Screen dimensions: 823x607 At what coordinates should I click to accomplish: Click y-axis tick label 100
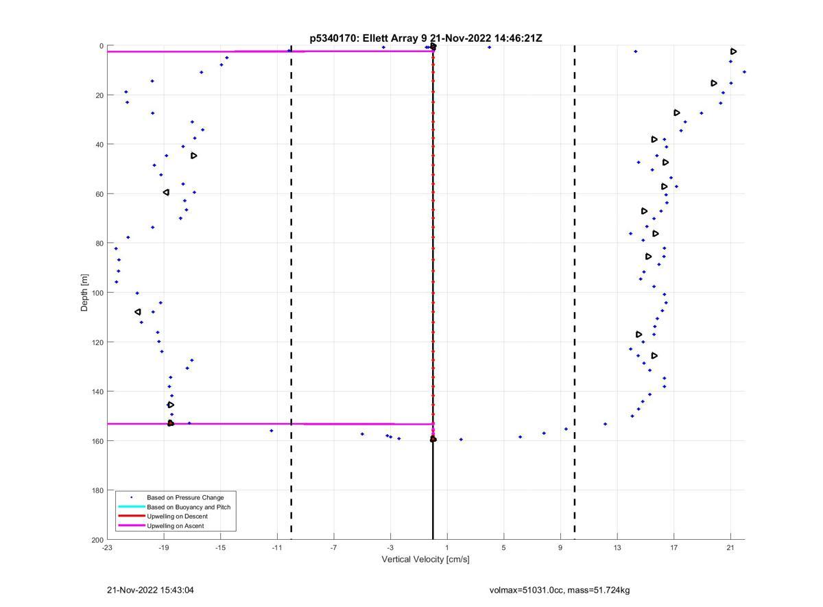coord(97,293)
